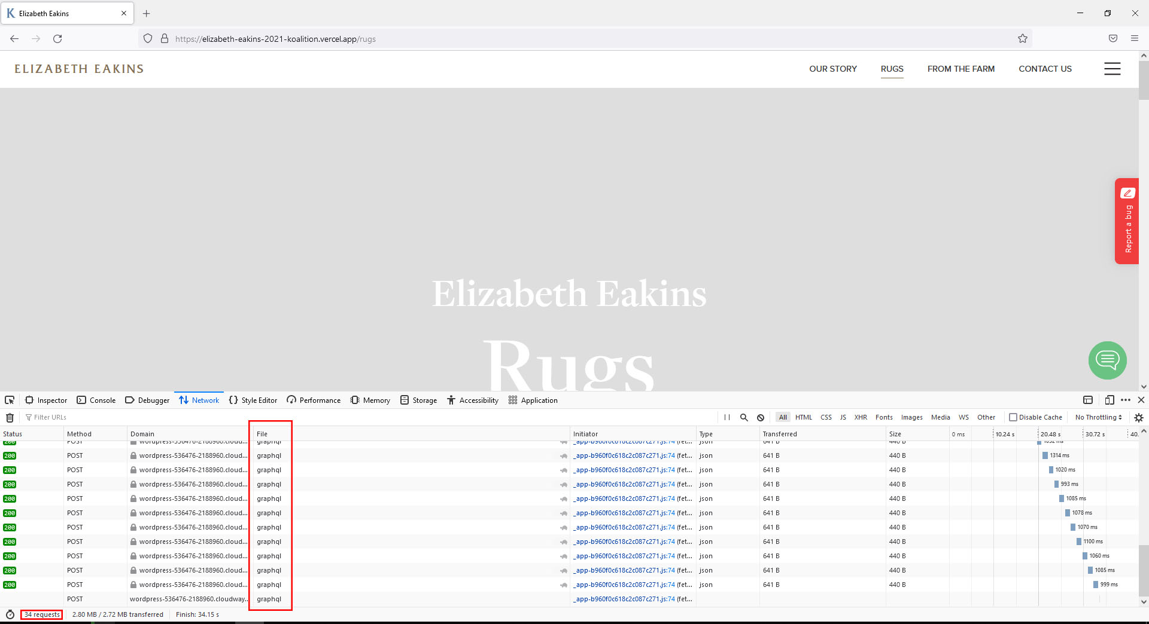Open the Memory tab
The height and width of the screenshot is (624, 1149).
[370, 400]
